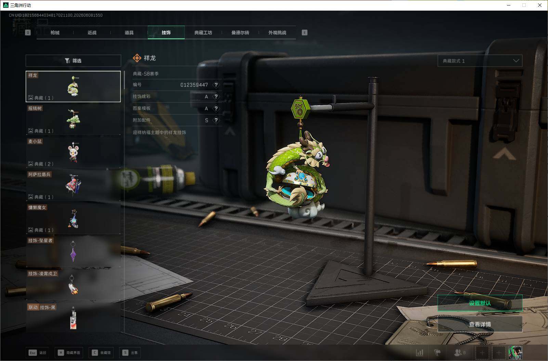Click the Esc 返回 button
Image resolution: width=548 pixels, height=361 pixels.
click(x=37, y=352)
